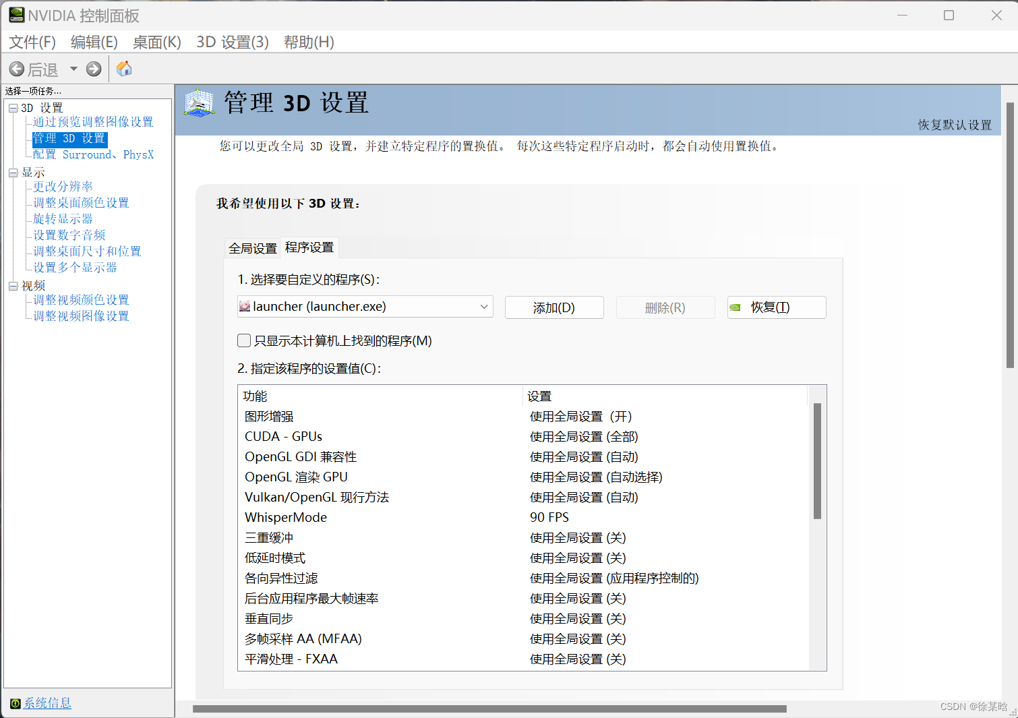Click the 删除(R) button
This screenshot has width=1018, height=718.
coord(665,307)
